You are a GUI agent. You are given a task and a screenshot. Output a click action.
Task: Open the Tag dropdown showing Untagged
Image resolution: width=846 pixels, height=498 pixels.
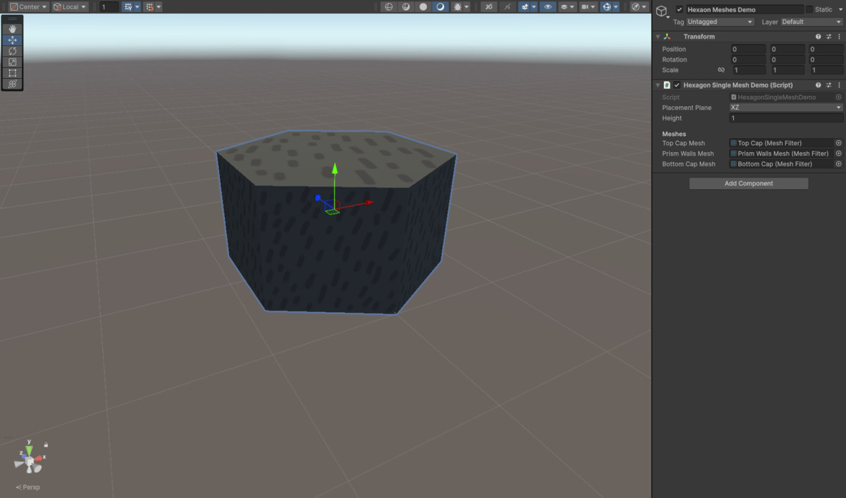719,22
